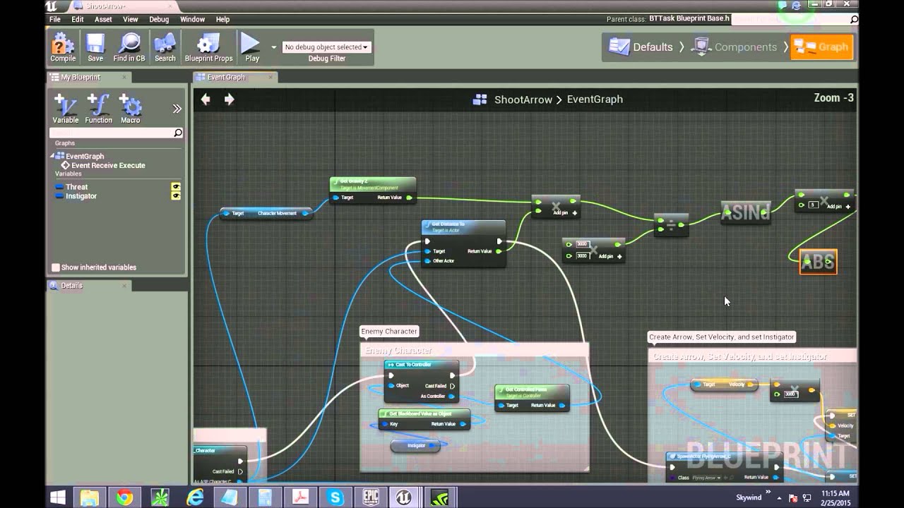Select the ABS node
The width and height of the screenshot is (904, 508).
[818, 262]
